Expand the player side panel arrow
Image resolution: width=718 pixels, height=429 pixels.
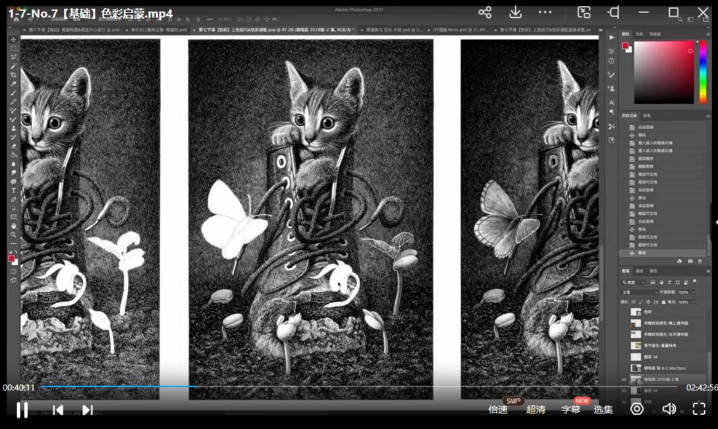point(716,222)
